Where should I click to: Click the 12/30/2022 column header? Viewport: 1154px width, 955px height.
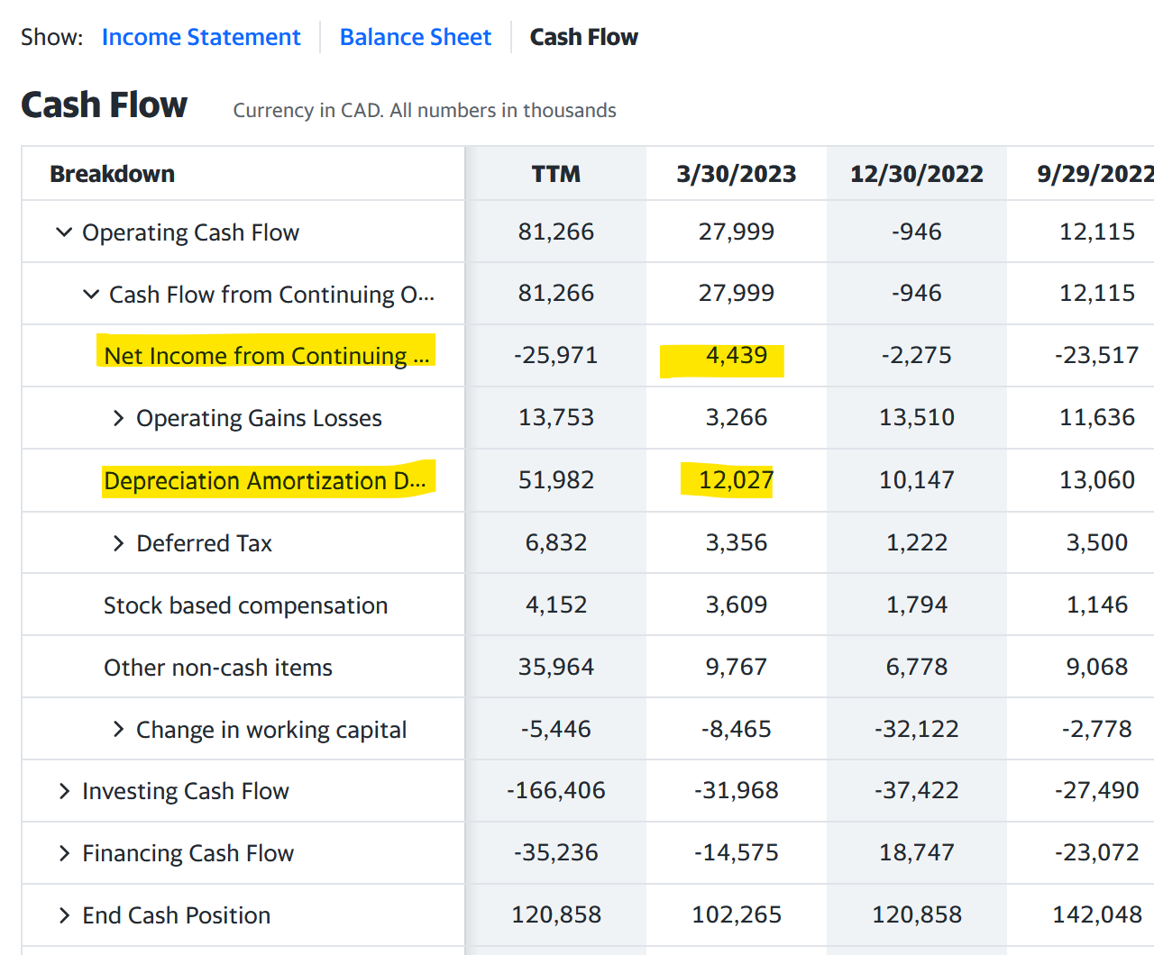(917, 174)
